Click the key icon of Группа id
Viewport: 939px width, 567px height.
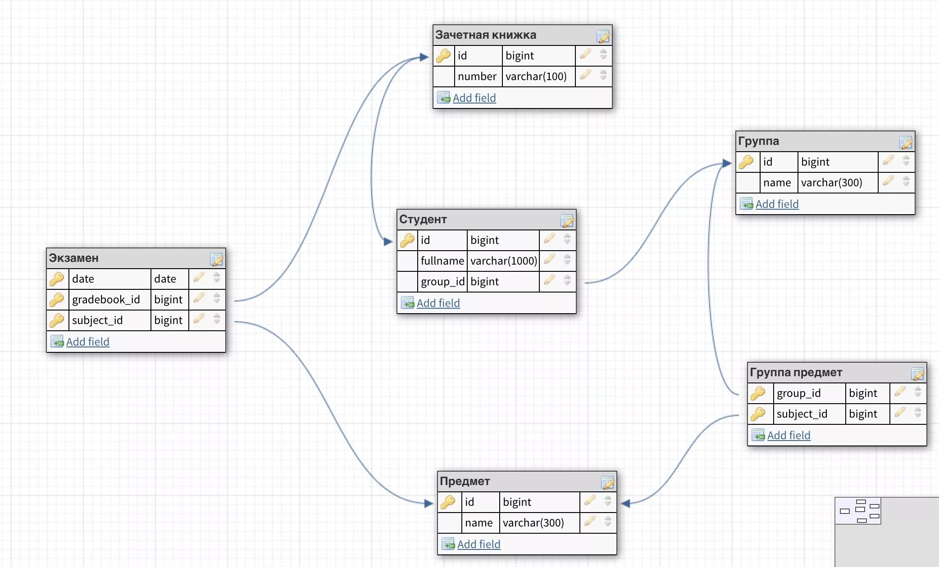pos(746,162)
